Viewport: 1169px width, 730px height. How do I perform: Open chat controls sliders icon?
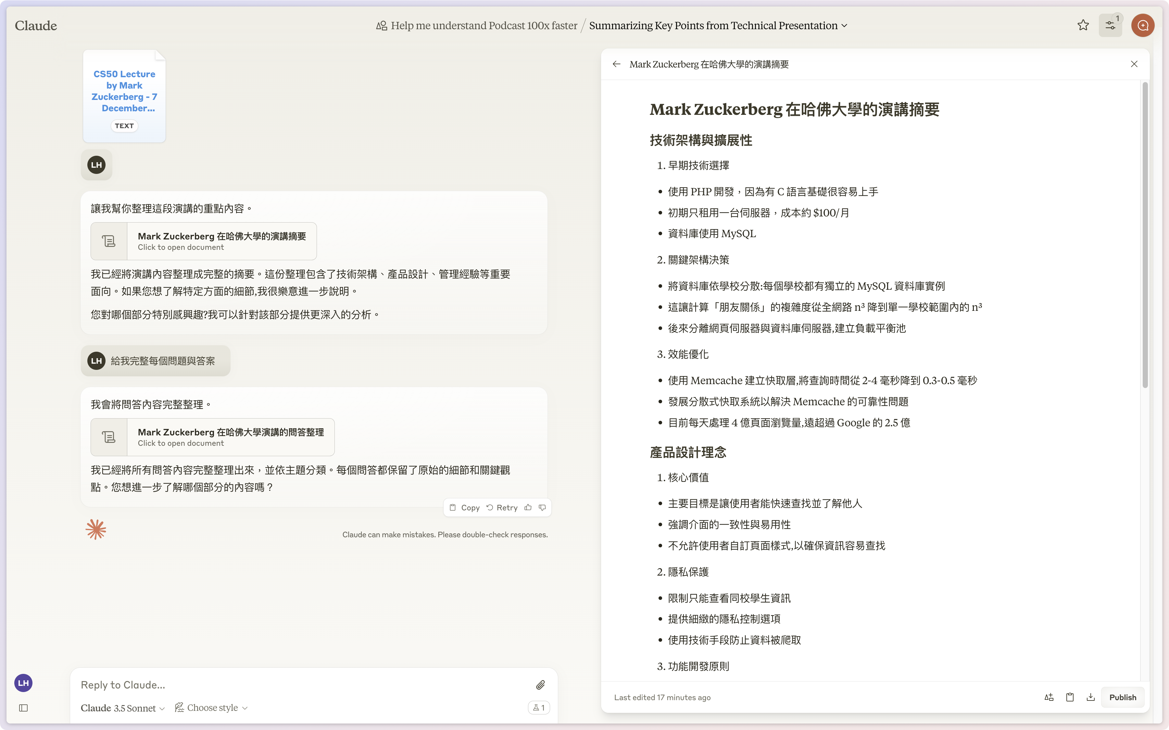(1110, 25)
